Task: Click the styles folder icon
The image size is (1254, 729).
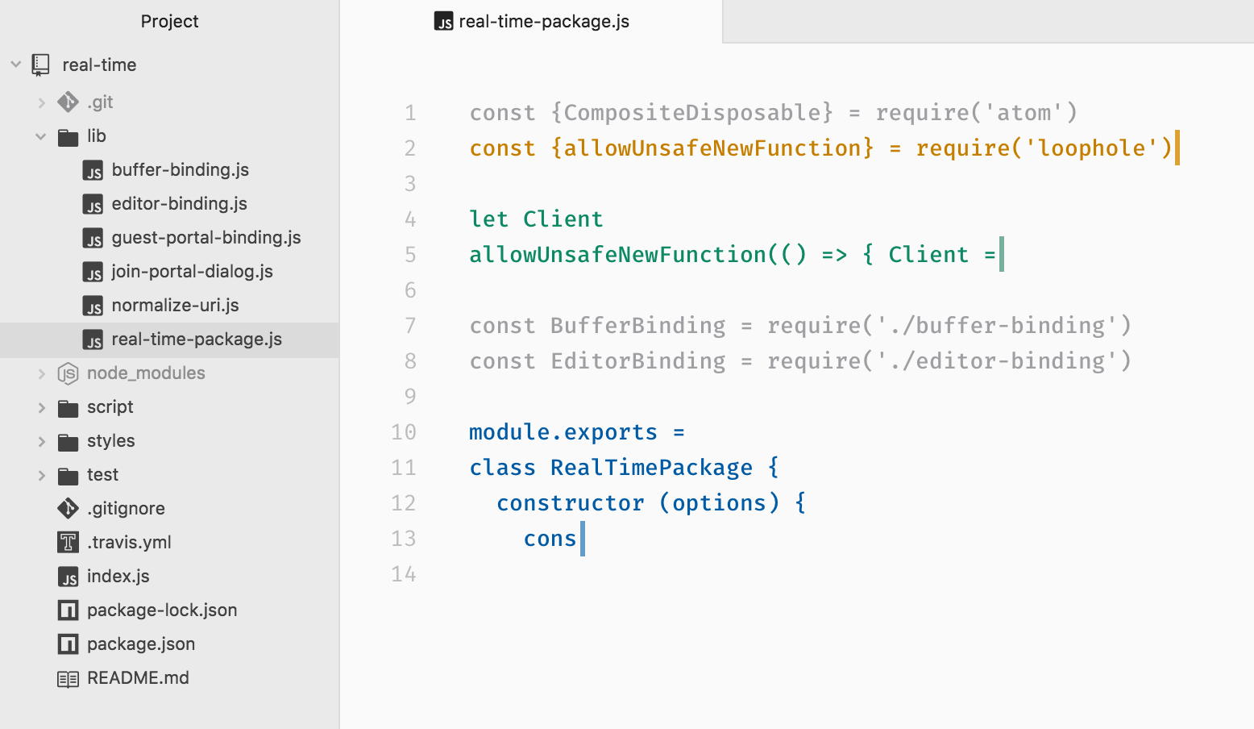Action: [68, 441]
